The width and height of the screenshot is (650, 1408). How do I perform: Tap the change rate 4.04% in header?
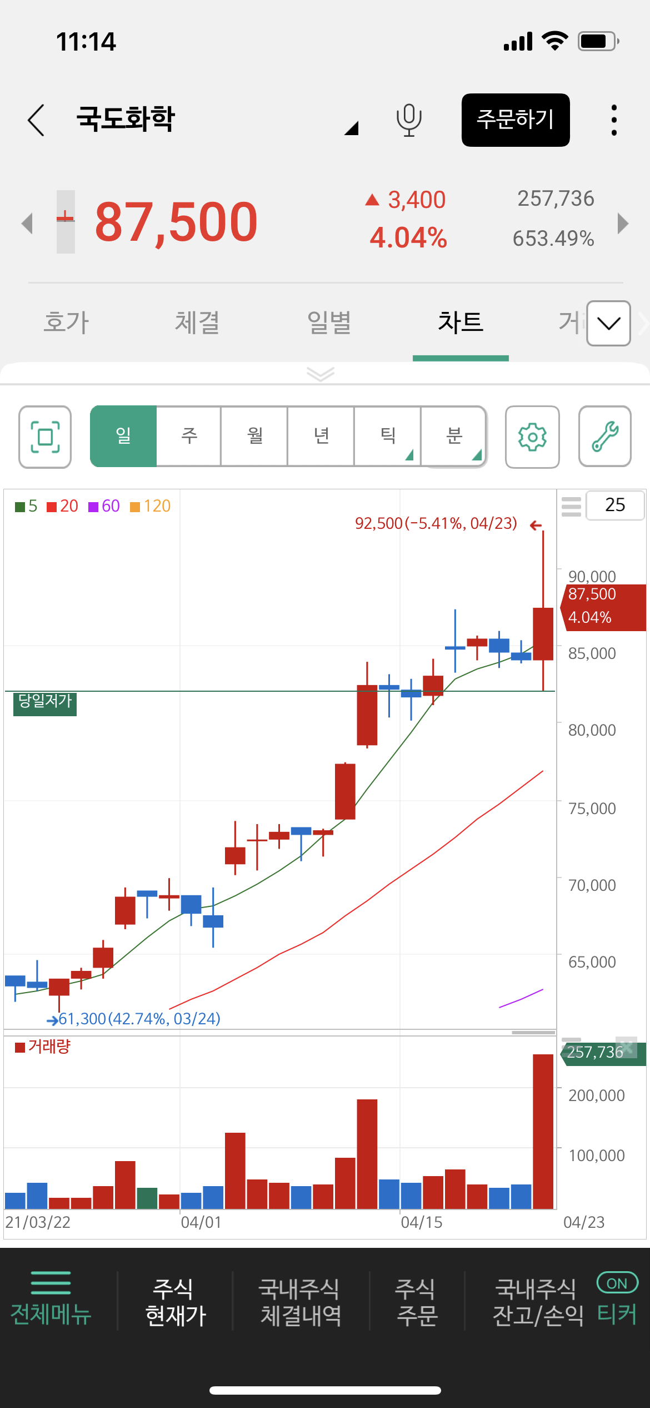[408, 238]
